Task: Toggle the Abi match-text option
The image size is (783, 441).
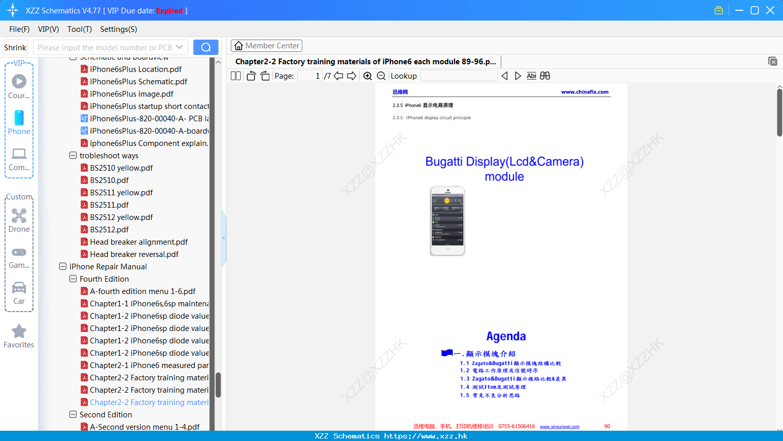Action: click(x=532, y=76)
